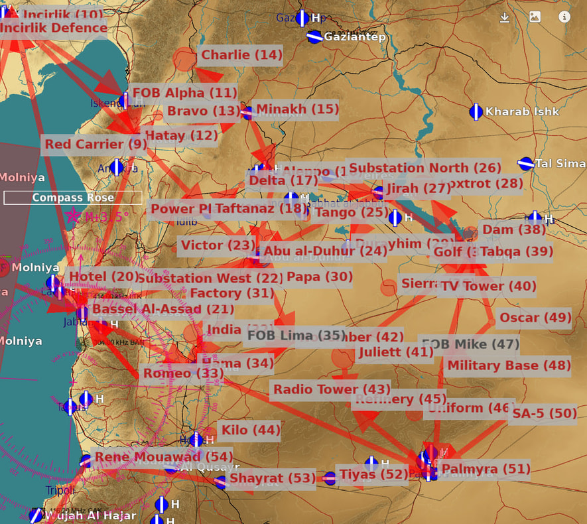Click the Rene Mouawad (54) label
Viewport: 587px width, 524px height.
tap(163, 456)
